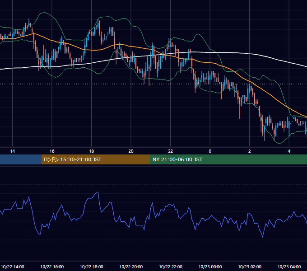Image resolution: width=307 pixels, height=271 pixels.
Task: Click the 0 hour label on price chart axis
Action: pos(210,151)
